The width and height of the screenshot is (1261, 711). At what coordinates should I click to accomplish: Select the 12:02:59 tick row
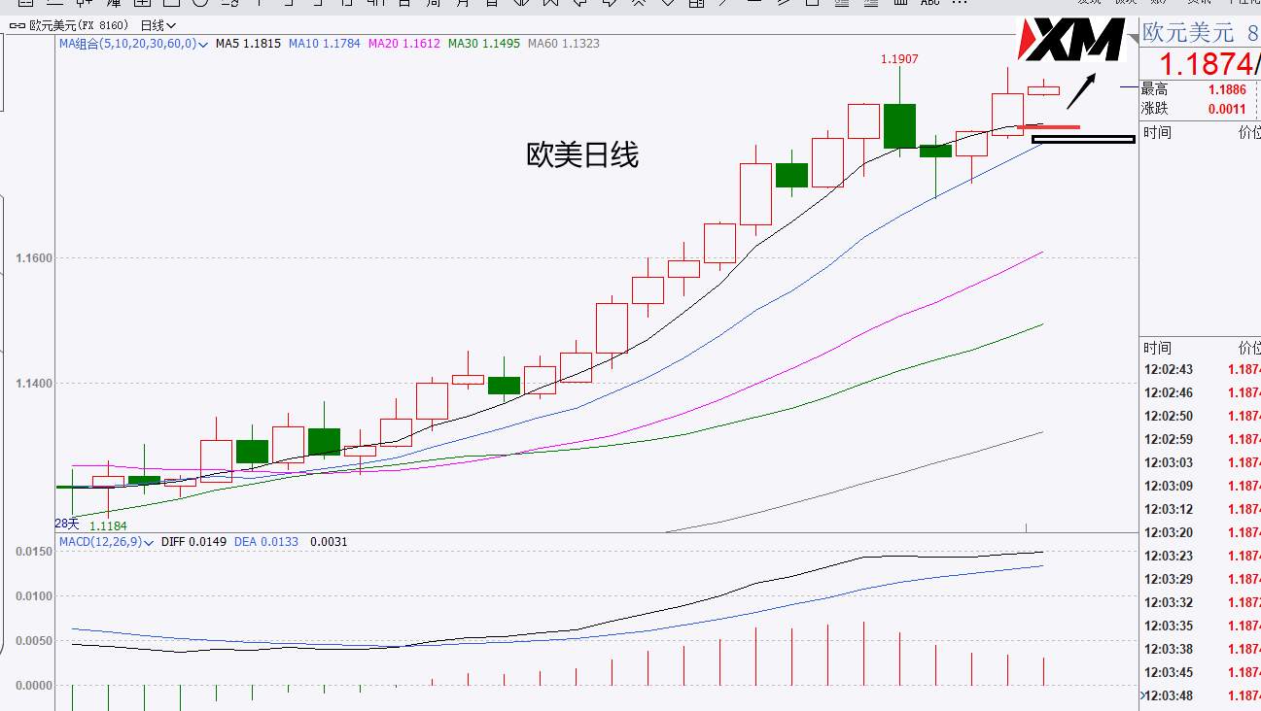point(1200,439)
